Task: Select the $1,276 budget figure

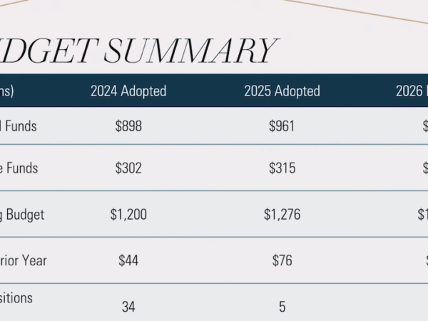Action: point(282,214)
